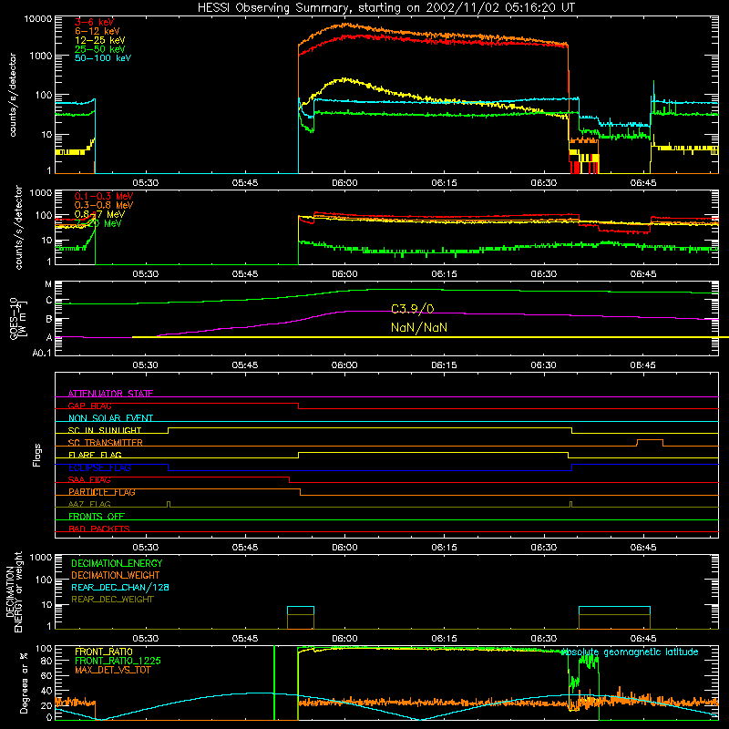Click the "0.3-0.8 MeV" legend entry
This screenshot has width=729, height=729.
coord(104,205)
